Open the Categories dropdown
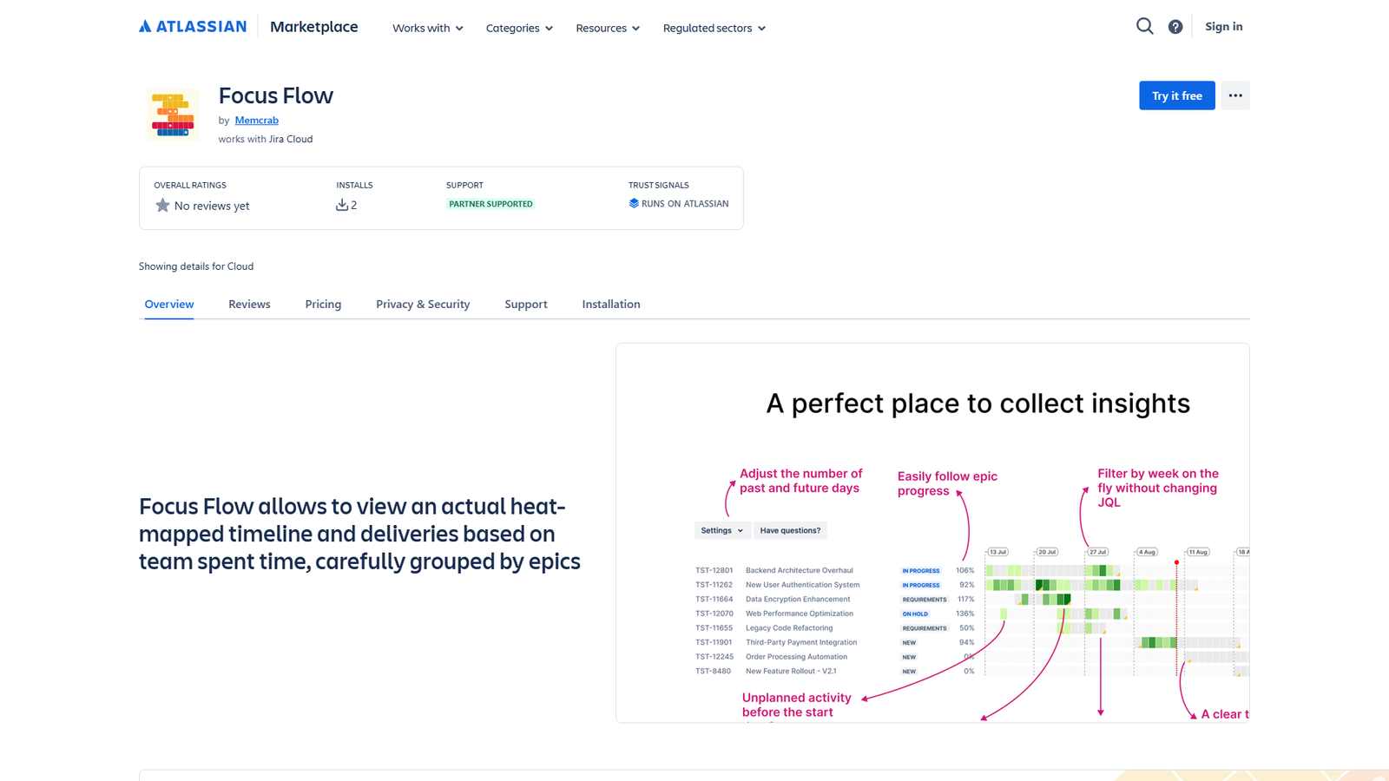Viewport: 1389px width, 781px height. pyautogui.click(x=518, y=28)
